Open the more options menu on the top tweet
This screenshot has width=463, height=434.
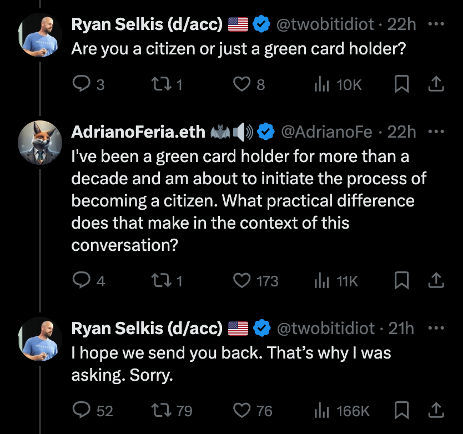click(436, 23)
